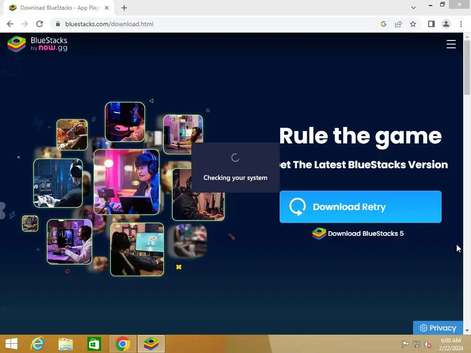Click the Rule the game heading
471x353 pixels.
click(x=360, y=137)
